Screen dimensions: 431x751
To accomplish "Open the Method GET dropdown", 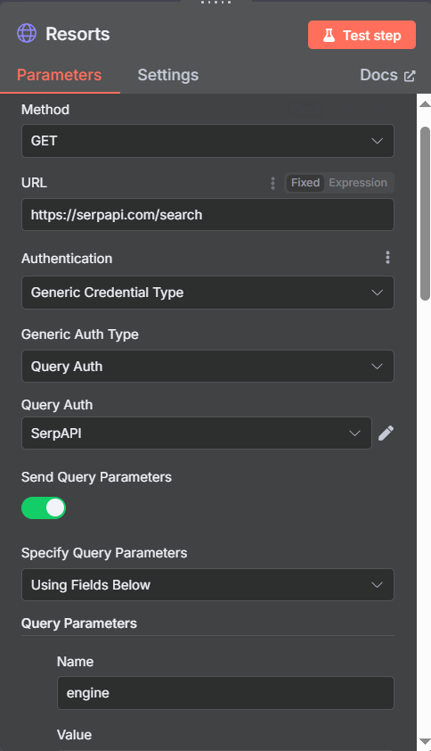I will (x=207, y=141).
